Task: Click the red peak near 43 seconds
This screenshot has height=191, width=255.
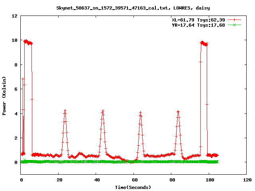Action: coord(103,111)
